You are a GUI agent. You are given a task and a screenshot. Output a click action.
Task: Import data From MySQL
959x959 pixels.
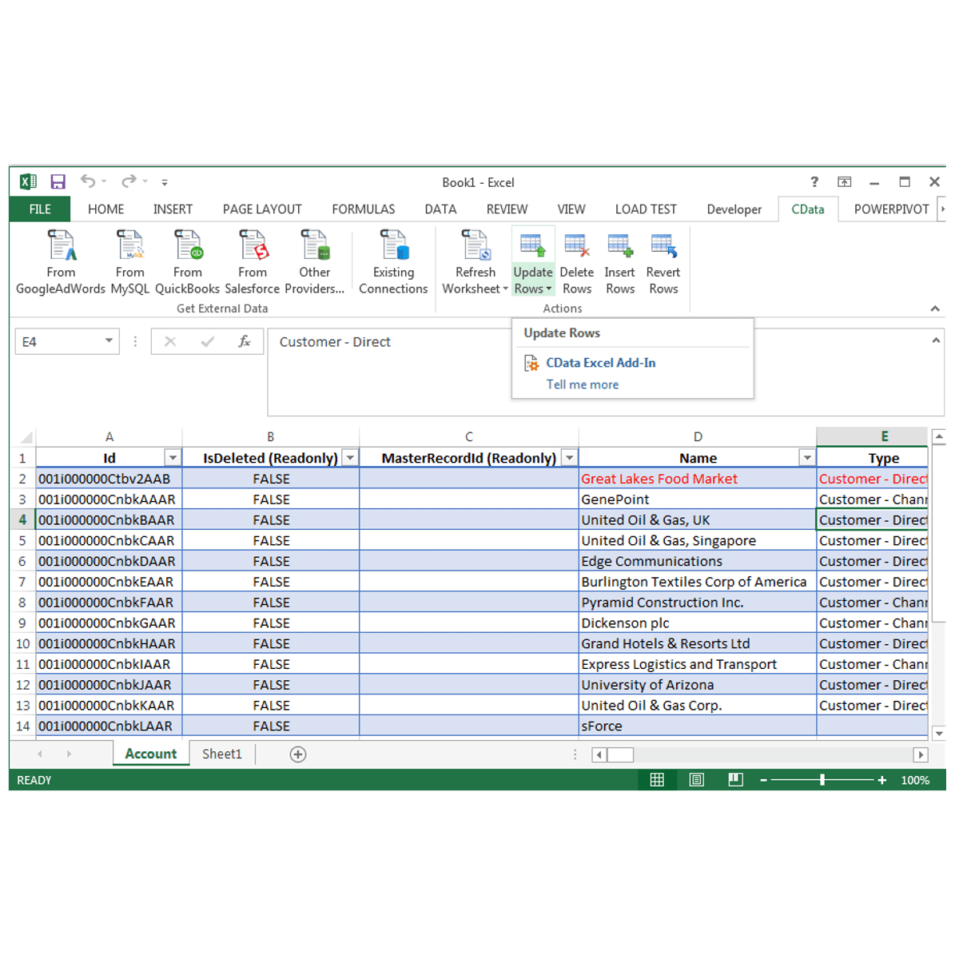click(129, 262)
